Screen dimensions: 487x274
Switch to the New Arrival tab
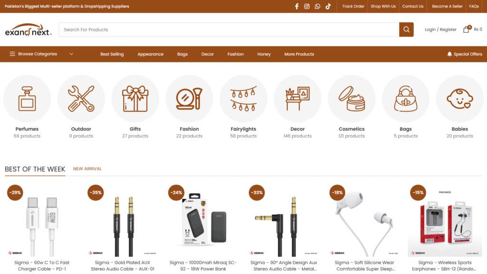[x=88, y=169]
